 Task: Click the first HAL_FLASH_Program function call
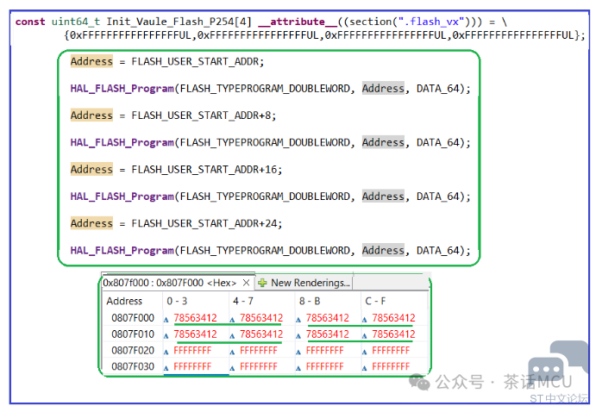pyautogui.click(x=122, y=89)
